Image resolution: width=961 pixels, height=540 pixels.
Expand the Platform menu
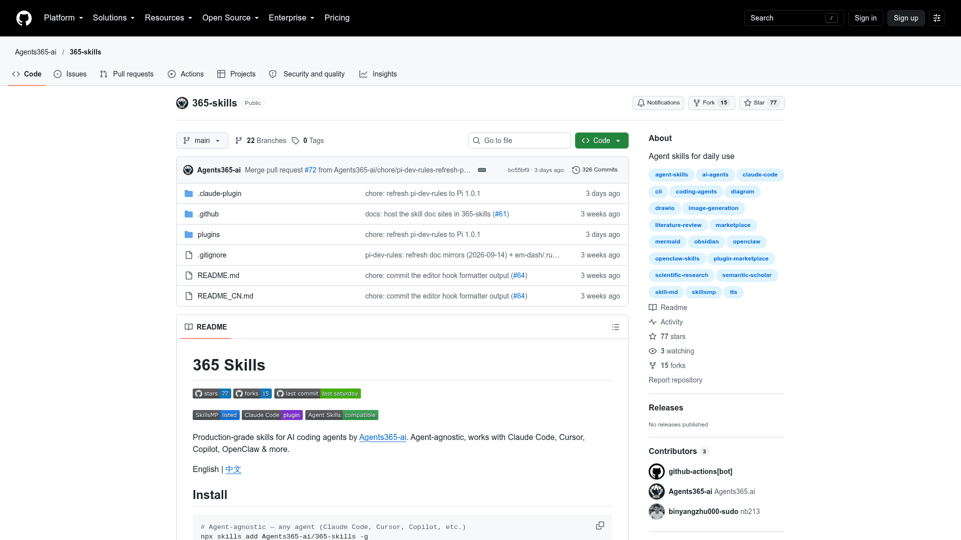[x=64, y=18]
